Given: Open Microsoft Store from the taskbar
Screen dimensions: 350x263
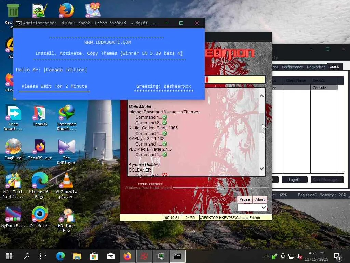Looking at the screenshot, I should [94, 256].
